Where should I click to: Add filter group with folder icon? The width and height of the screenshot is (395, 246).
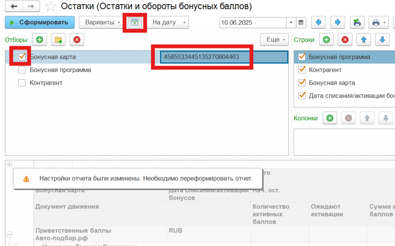(x=58, y=40)
